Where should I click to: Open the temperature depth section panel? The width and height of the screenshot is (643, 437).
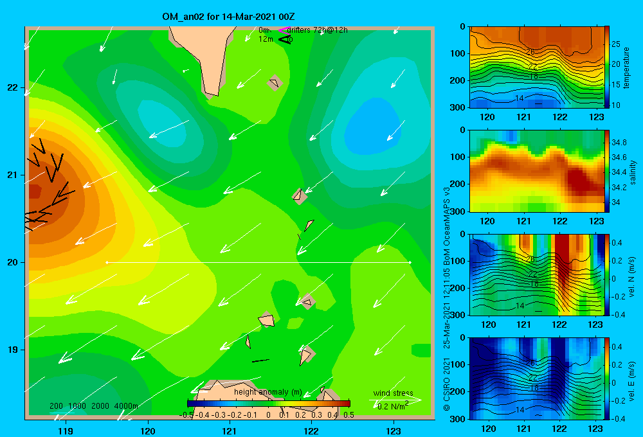point(537,67)
